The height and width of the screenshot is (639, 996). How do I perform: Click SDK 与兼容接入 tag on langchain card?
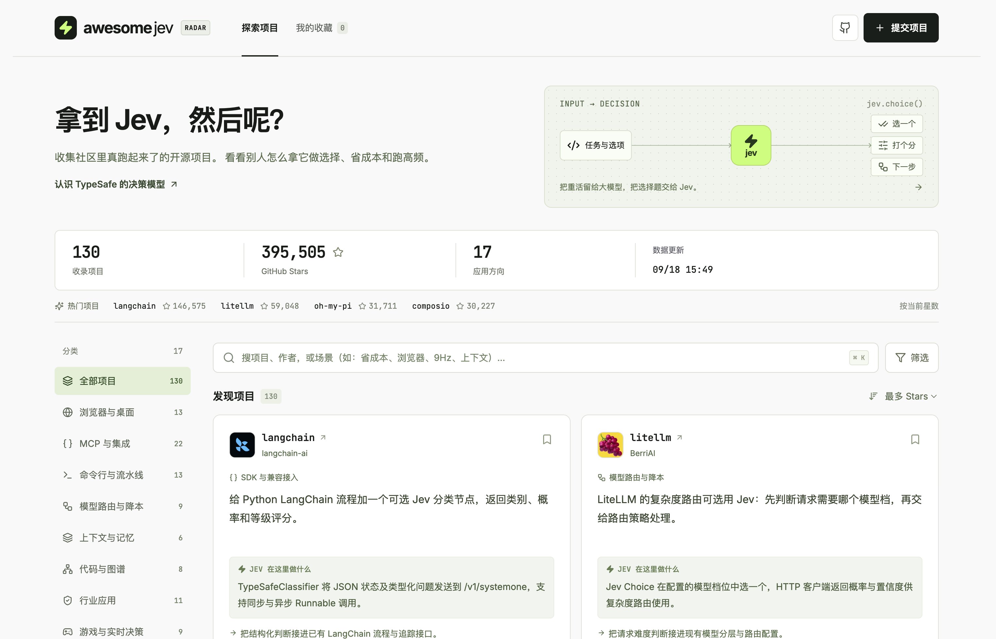pos(264,478)
